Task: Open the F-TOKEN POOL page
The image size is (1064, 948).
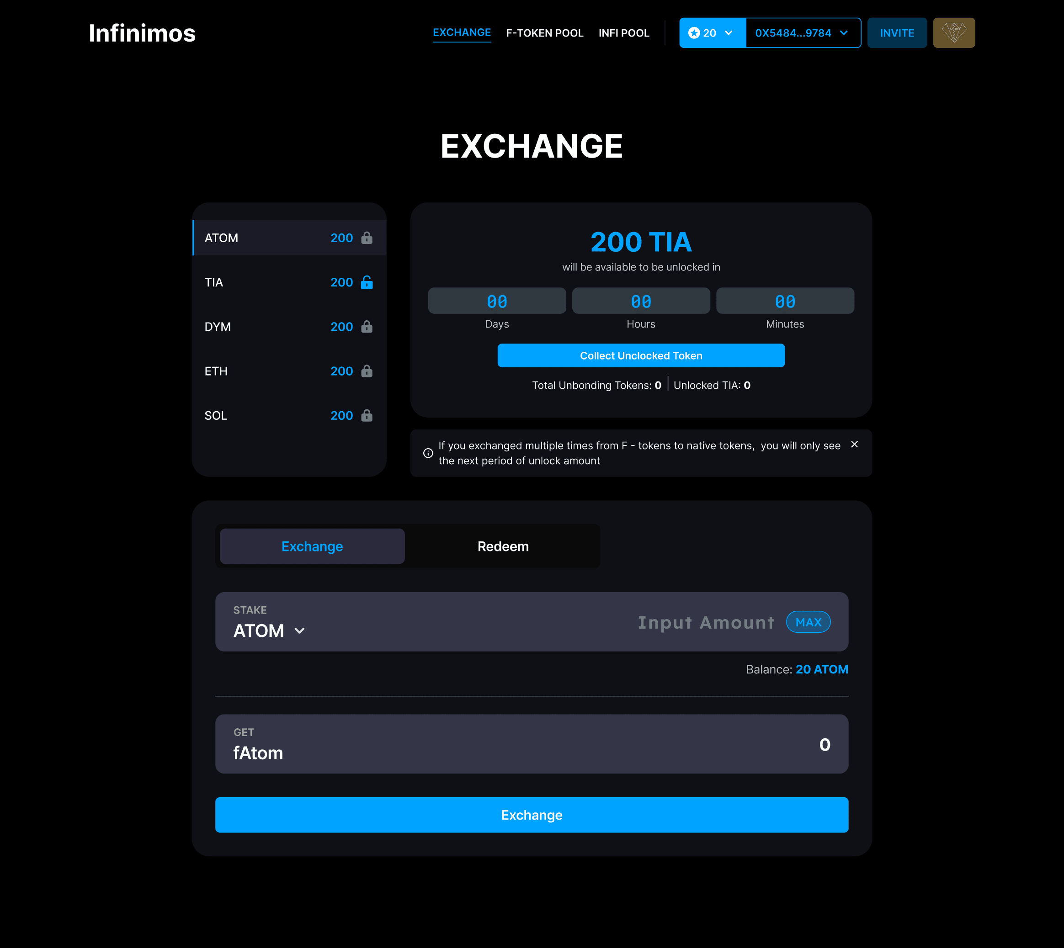Action: click(x=544, y=33)
